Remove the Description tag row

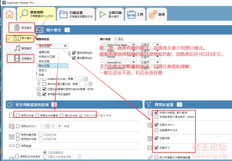102,62
